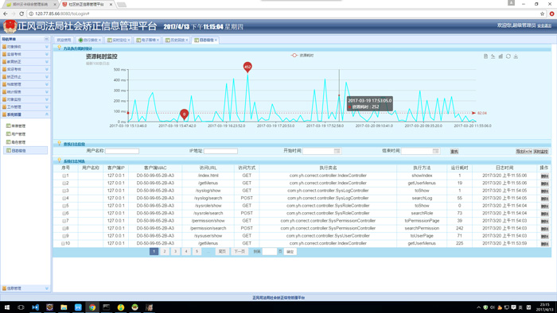
Task: Click the 导出Excel button
Action: tap(524, 152)
